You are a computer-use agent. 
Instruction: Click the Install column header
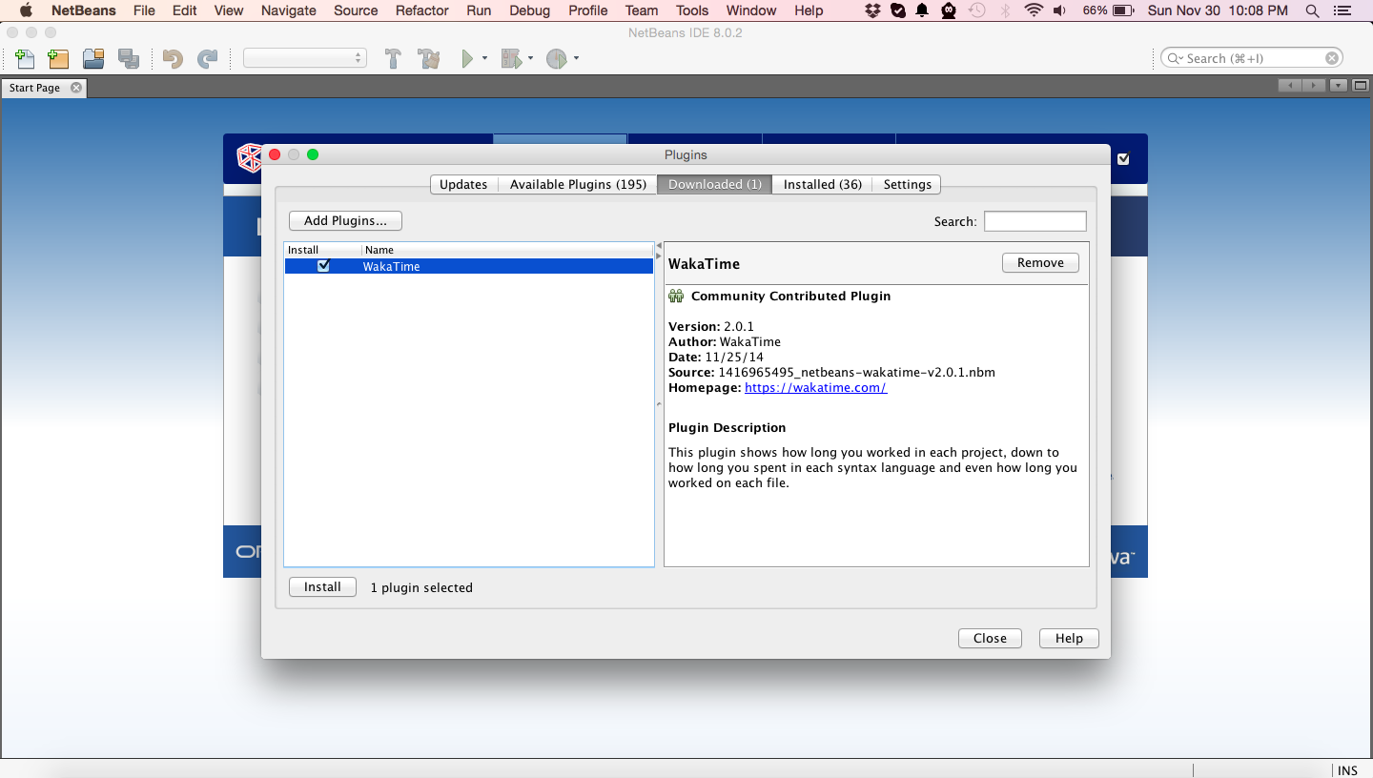(x=323, y=250)
